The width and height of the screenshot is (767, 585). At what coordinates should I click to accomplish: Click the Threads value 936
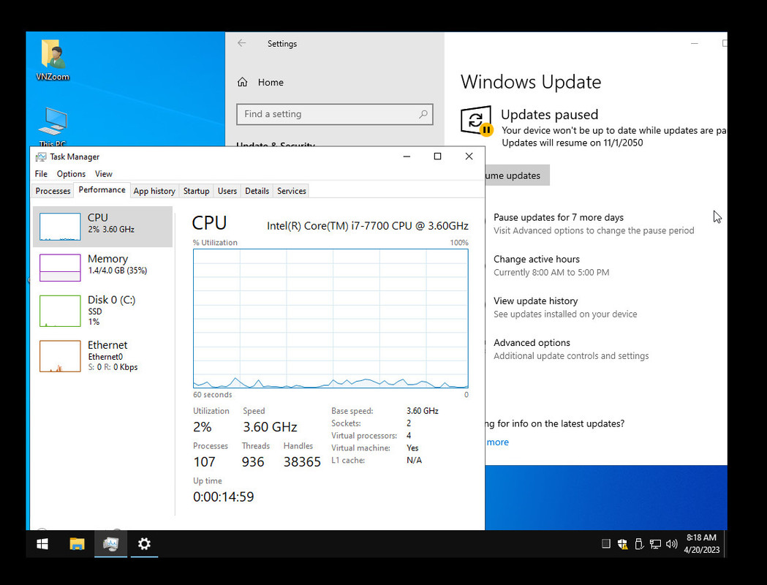pyautogui.click(x=253, y=461)
